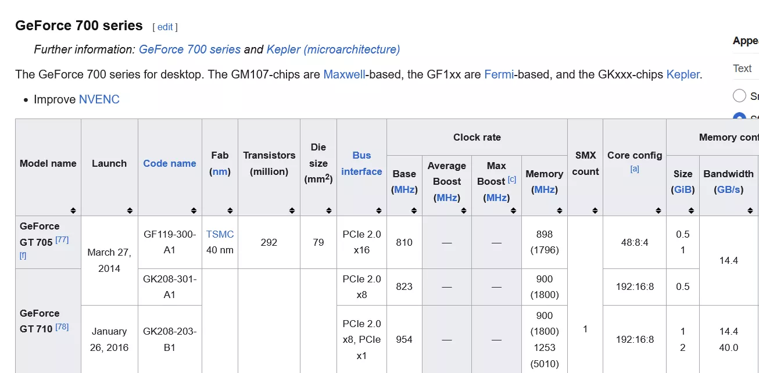
Task: Click the 'March 27, 2014' launch cell
Action: (109, 260)
